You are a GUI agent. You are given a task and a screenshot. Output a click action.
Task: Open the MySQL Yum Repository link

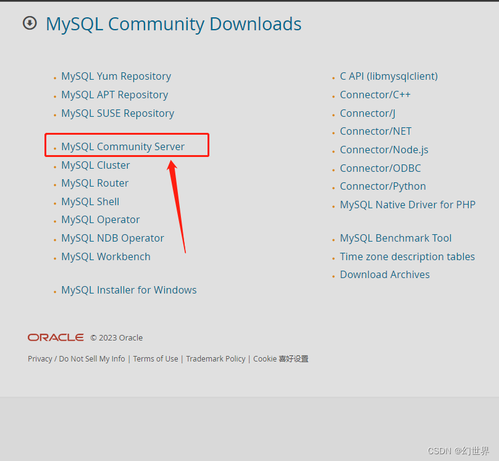[115, 76]
